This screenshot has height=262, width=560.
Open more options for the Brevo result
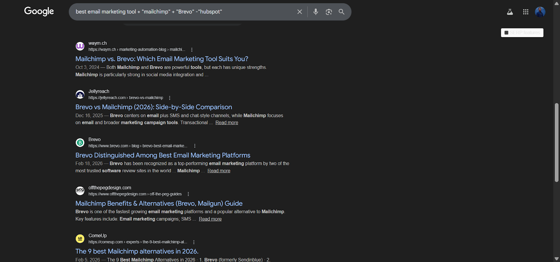(195, 146)
